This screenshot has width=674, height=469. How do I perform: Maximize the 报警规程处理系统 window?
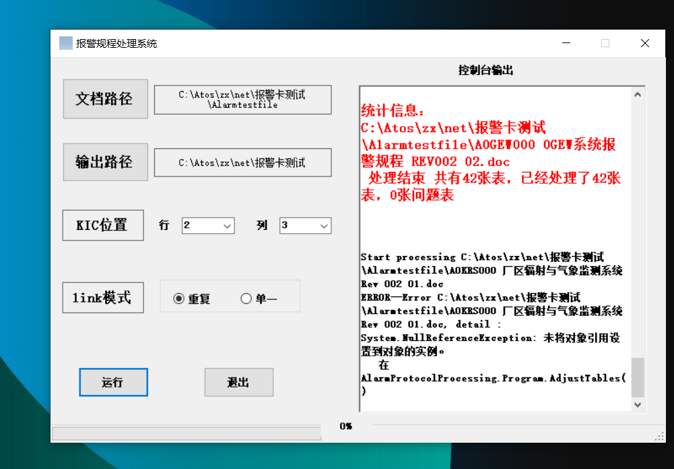coord(605,43)
